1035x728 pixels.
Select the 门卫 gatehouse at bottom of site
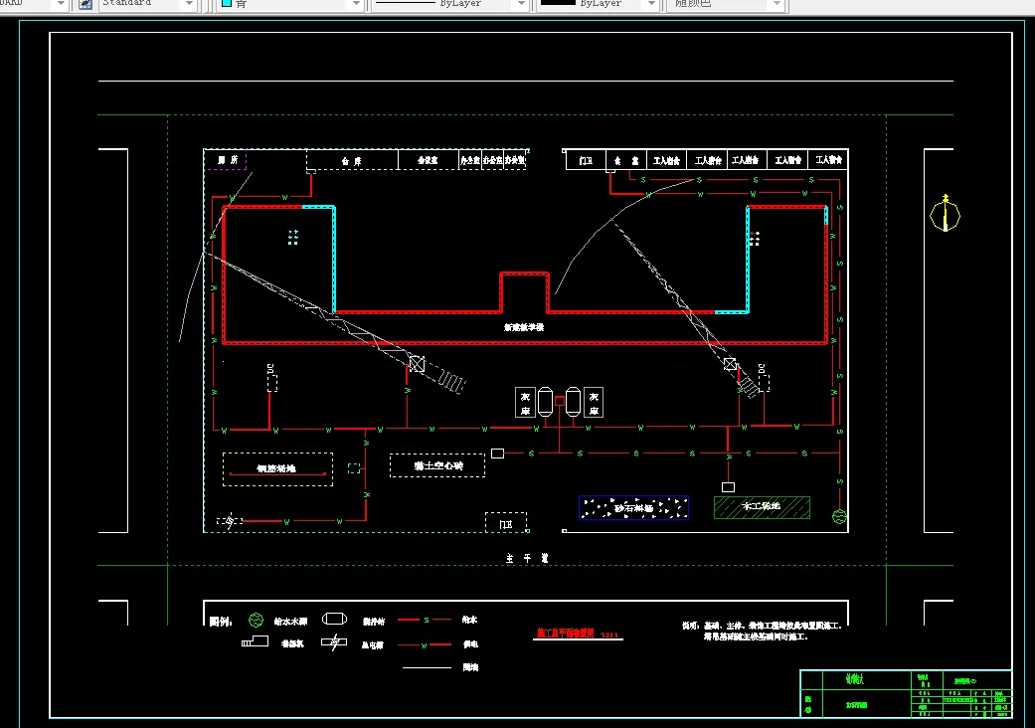506,522
